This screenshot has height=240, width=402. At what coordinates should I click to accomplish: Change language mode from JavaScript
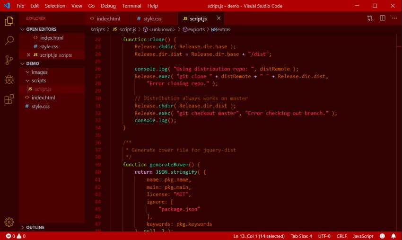coord(363,236)
